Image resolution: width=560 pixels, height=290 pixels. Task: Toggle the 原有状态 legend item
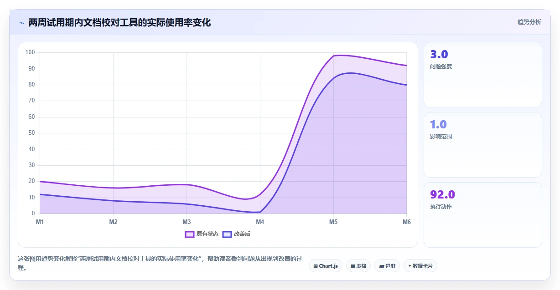tap(202, 234)
